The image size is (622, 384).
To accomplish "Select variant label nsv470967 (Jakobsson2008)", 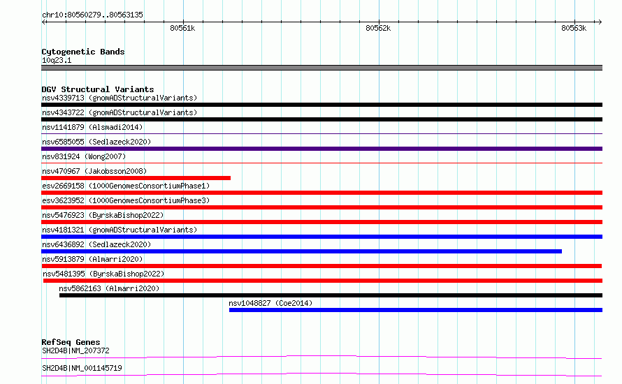I will 94,171.
